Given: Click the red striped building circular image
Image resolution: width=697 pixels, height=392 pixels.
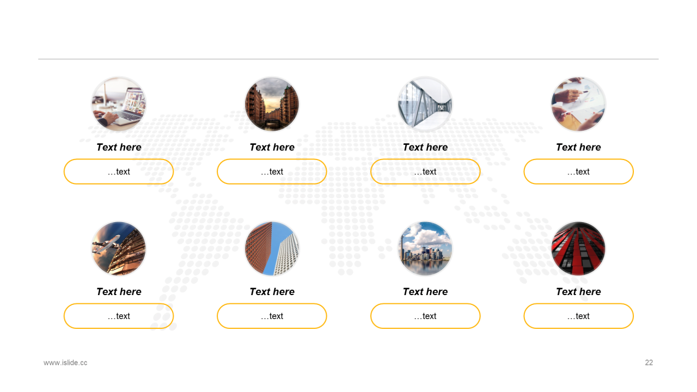Looking at the screenshot, I should click(x=578, y=248).
